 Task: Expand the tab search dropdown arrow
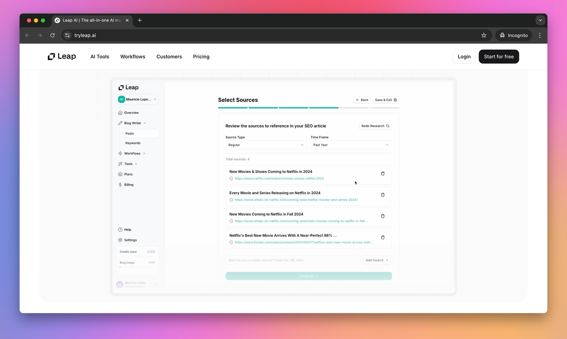[540, 20]
